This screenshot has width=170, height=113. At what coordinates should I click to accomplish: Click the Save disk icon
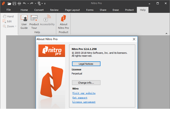point(14,3)
